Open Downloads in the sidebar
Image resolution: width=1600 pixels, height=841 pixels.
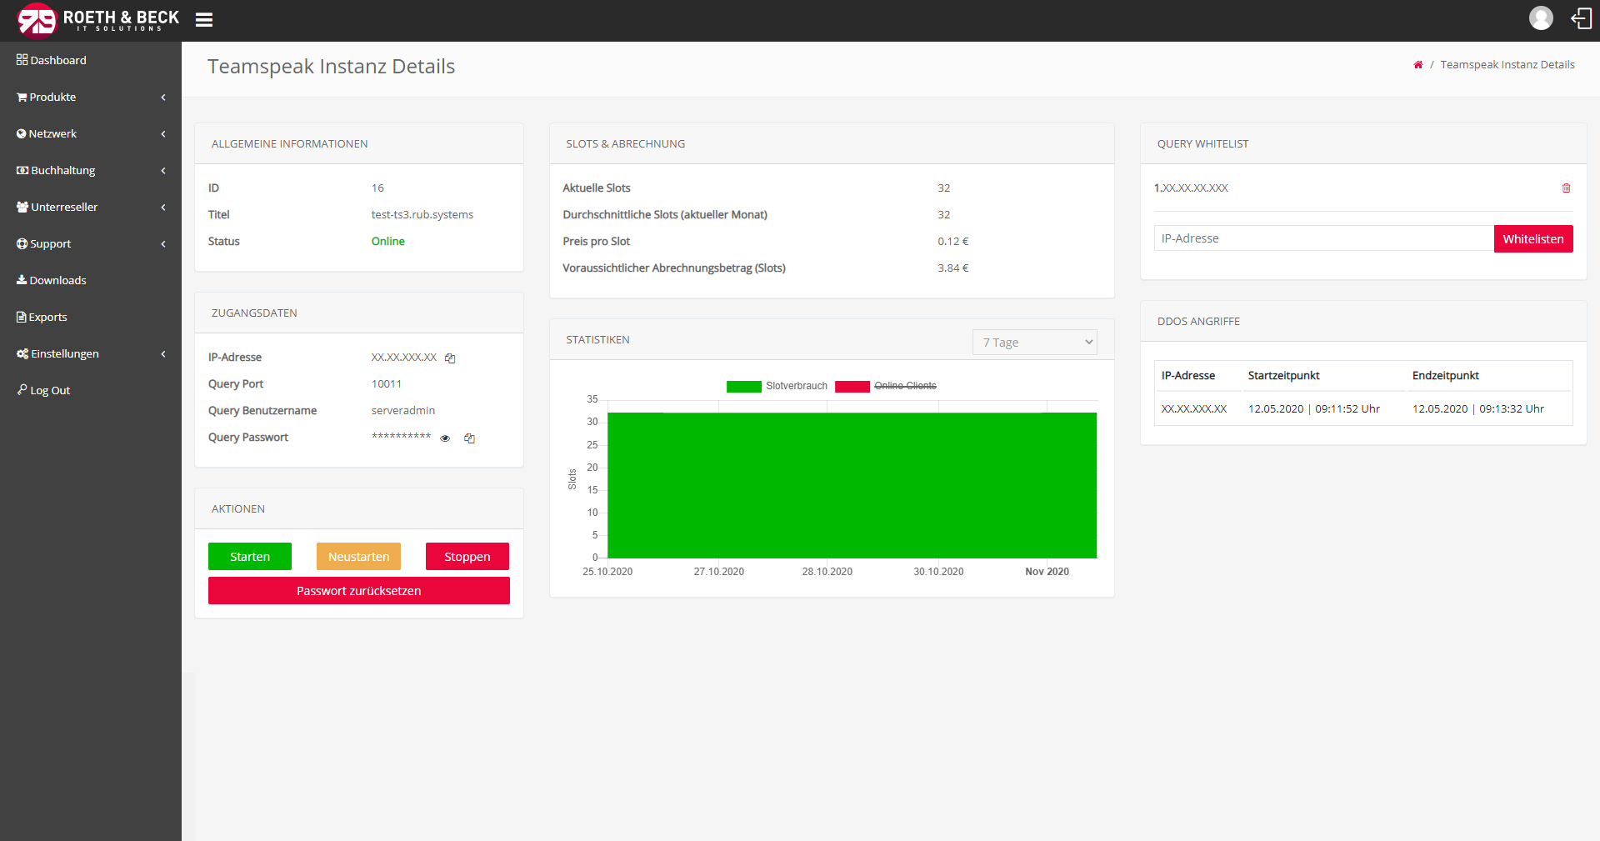(x=57, y=281)
